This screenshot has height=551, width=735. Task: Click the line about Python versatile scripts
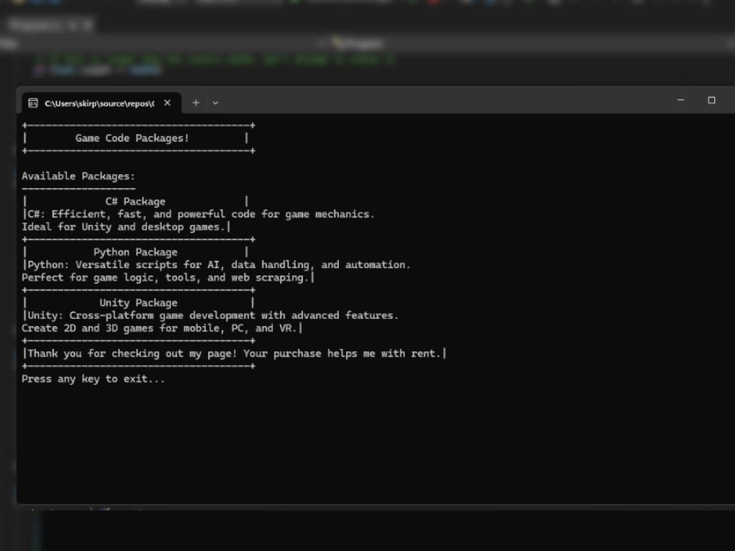[x=217, y=264]
